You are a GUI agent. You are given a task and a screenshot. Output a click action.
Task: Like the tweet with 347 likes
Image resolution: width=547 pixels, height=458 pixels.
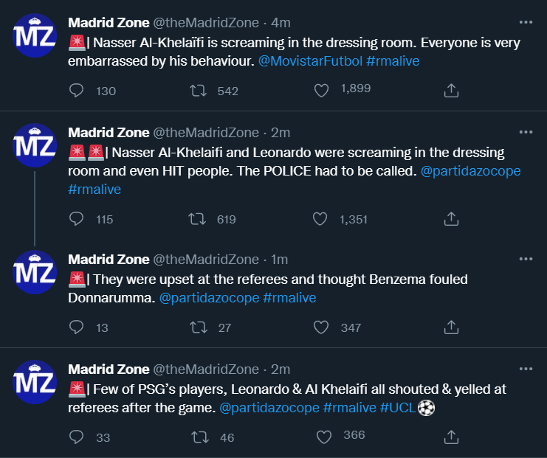[x=321, y=327]
